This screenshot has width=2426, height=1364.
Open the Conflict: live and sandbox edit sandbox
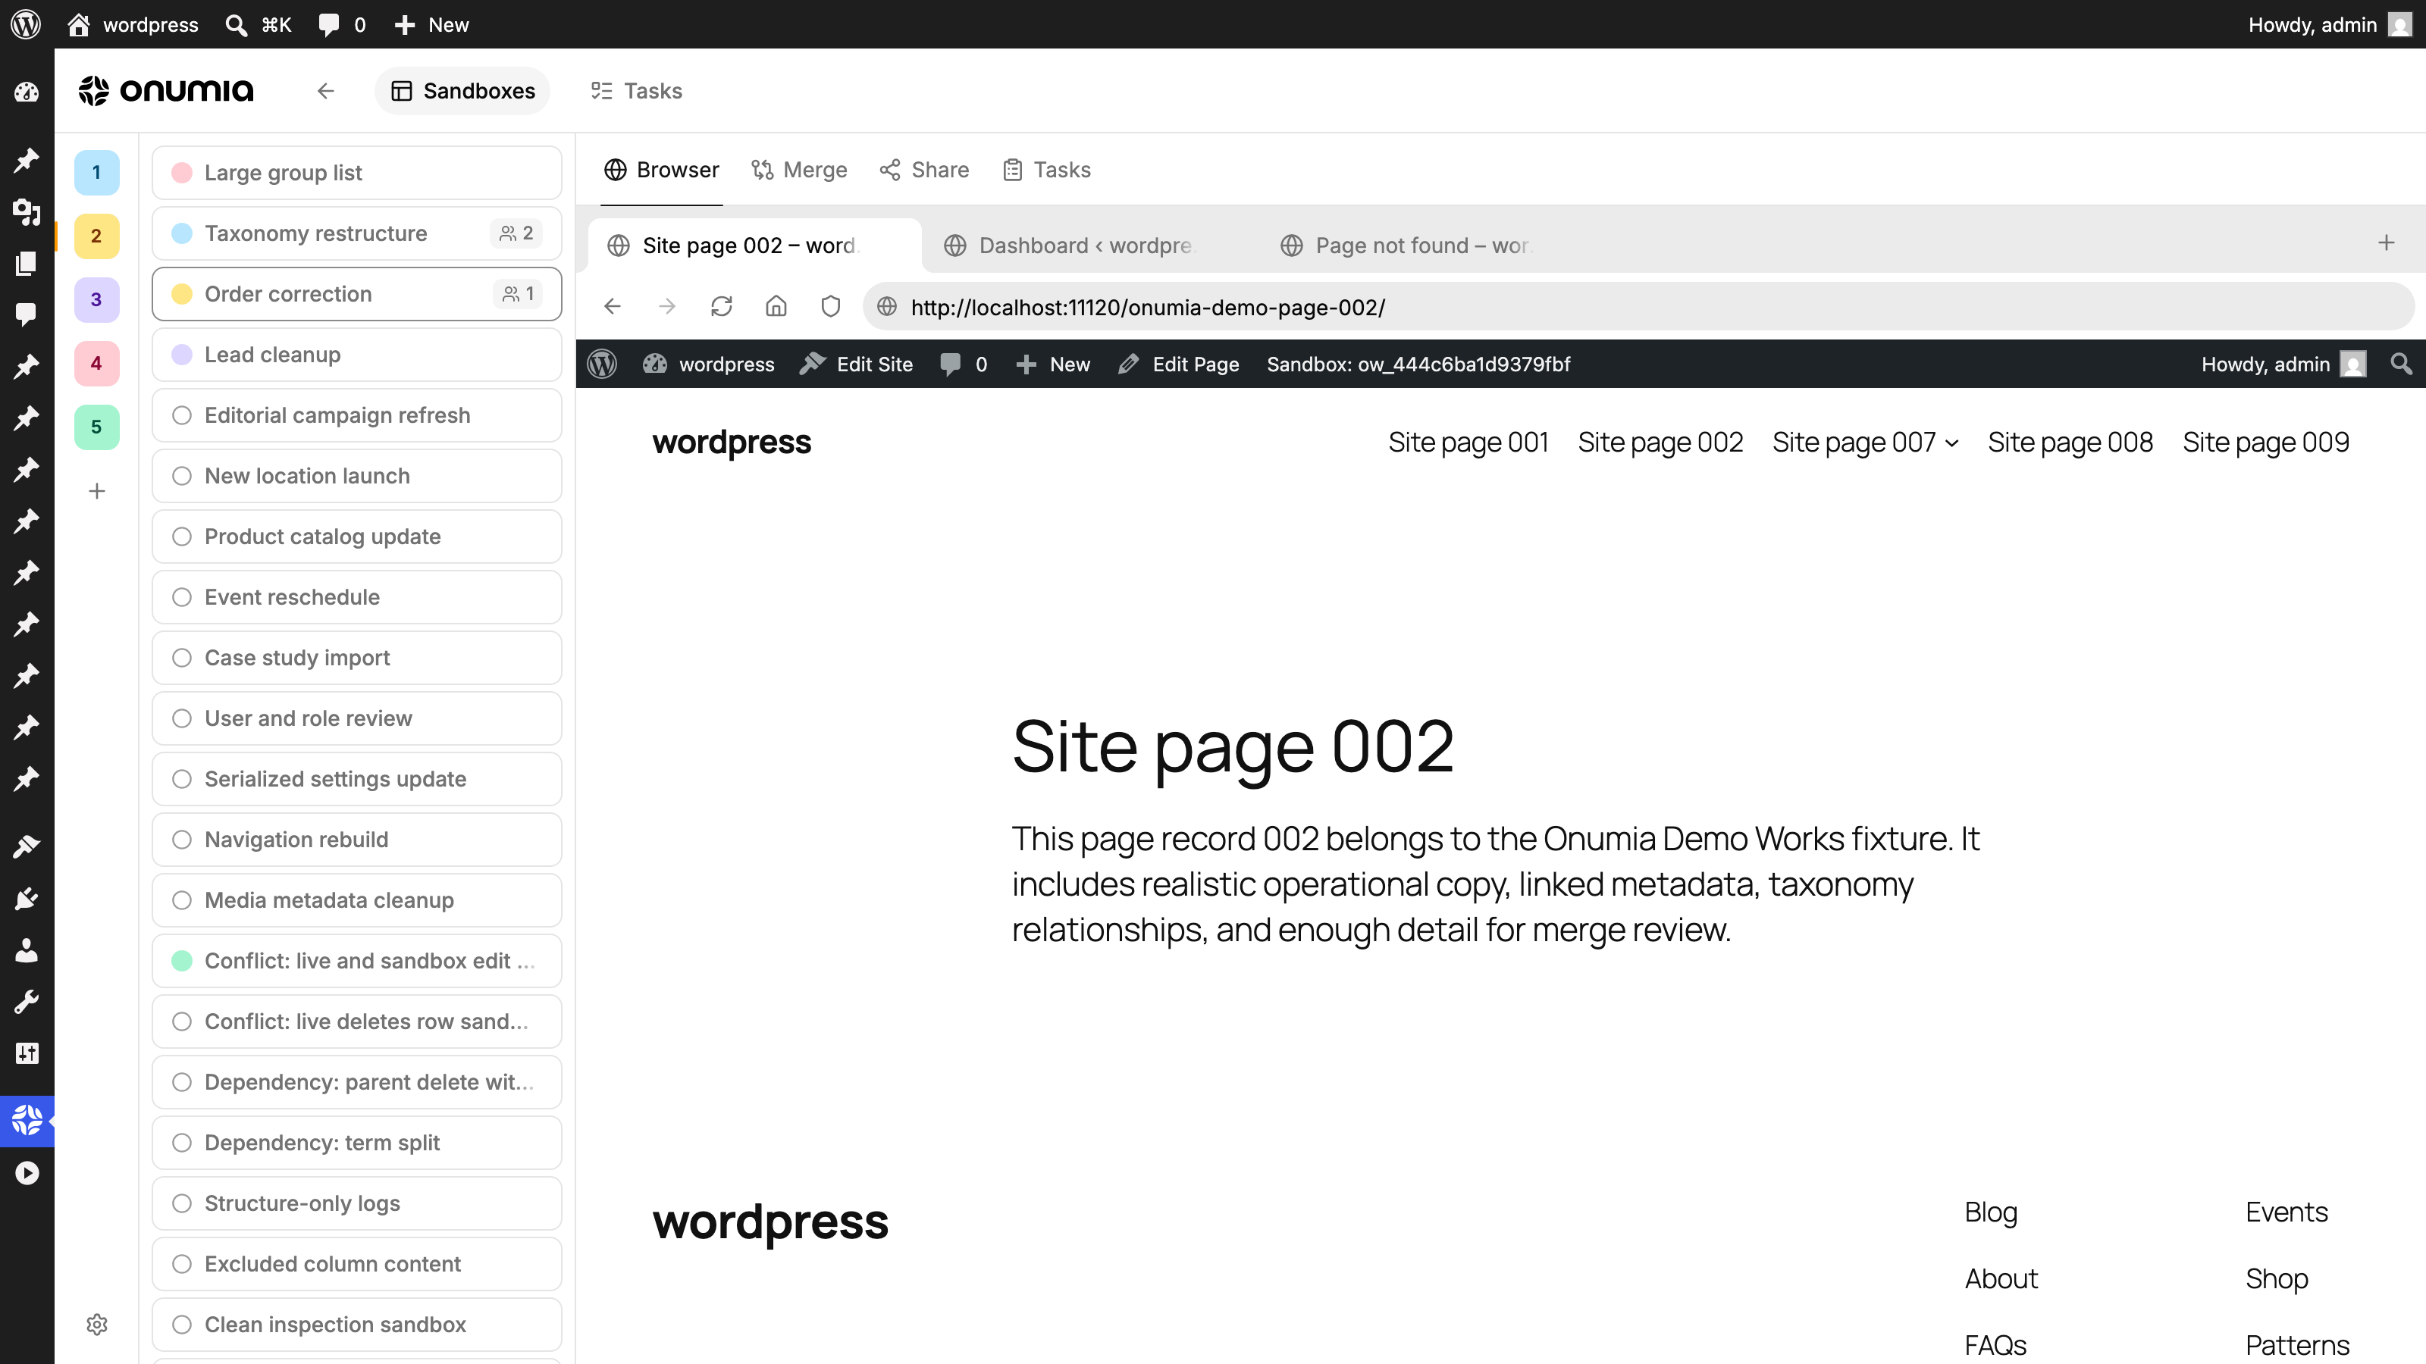(x=357, y=960)
